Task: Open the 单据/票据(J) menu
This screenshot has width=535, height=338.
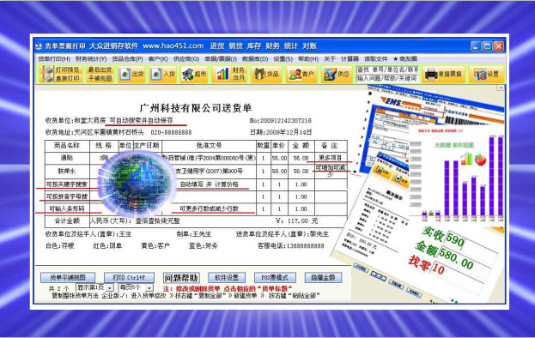Action: click(221, 59)
